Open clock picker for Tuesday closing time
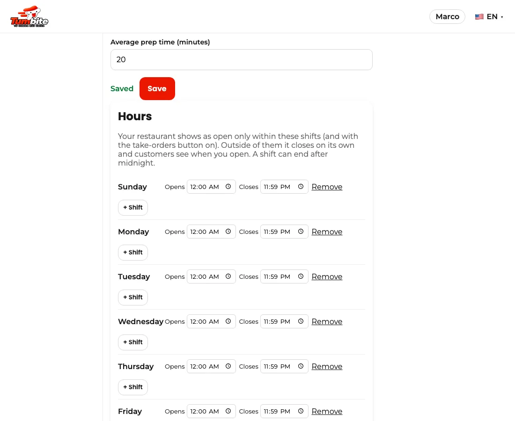 [301, 276]
